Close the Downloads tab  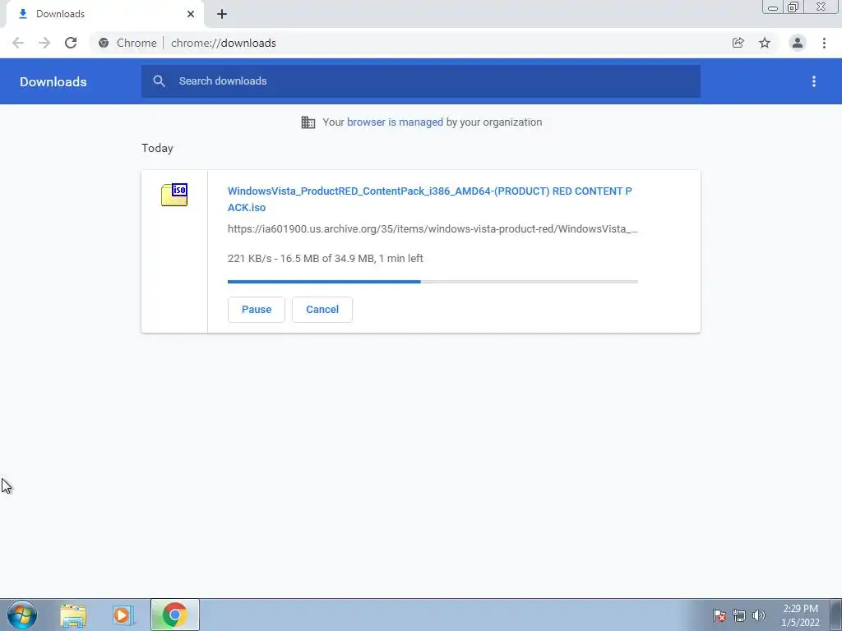tap(191, 14)
